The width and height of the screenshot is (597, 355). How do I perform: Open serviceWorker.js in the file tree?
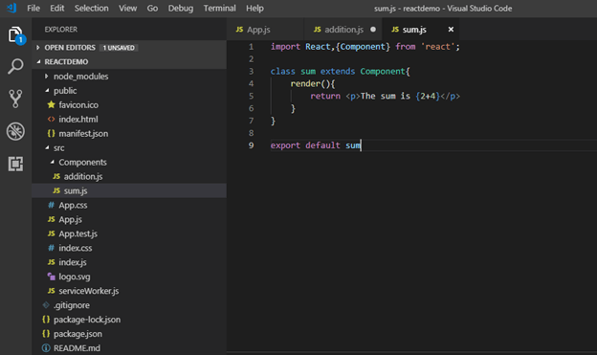(89, 291)
